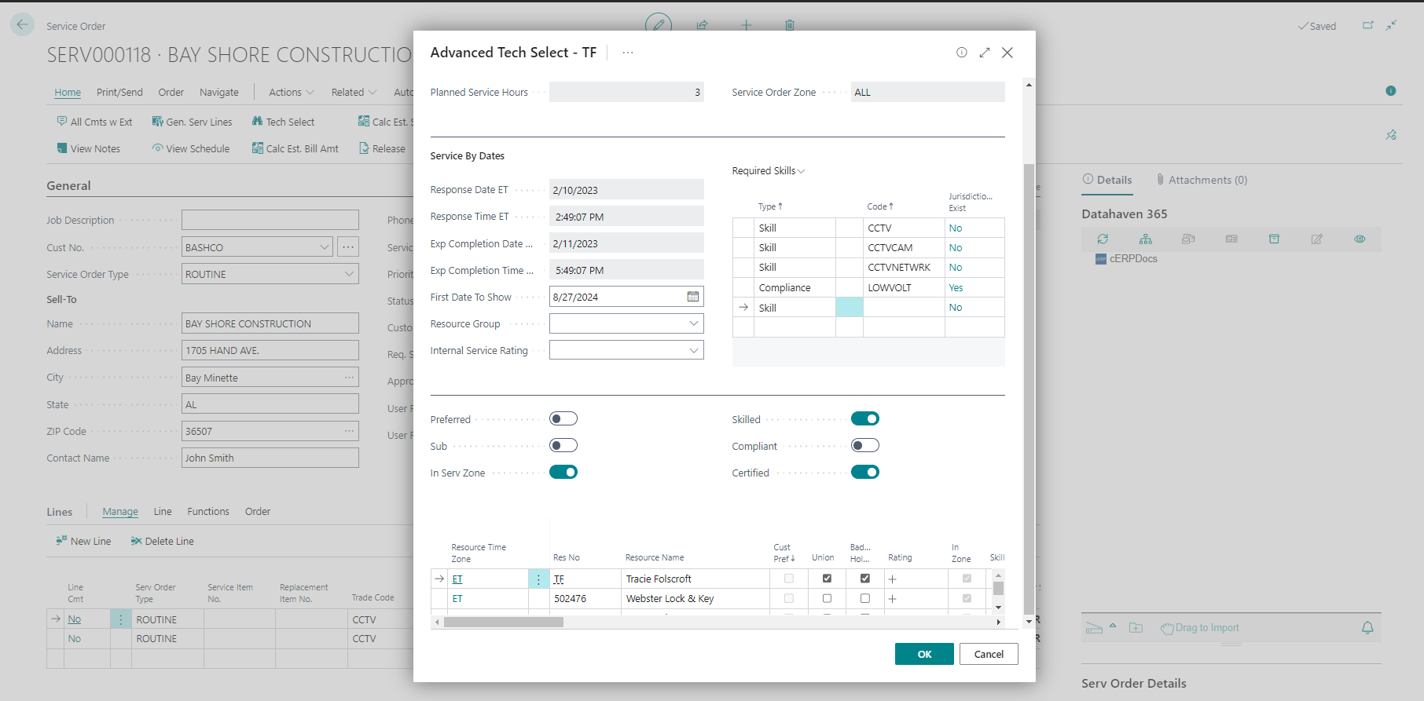Turn off the Skilled switch

[x=865, y=419]
